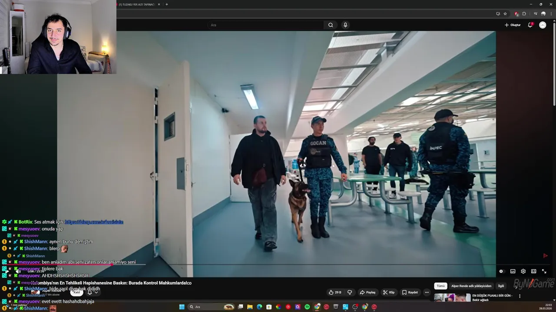556x312 pixels.
Task: Open the browser extensions puzzle menu
Action: [524, 14]
